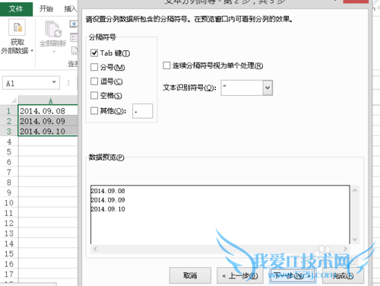This screenshot has height=286, width=380.
Task: Open the File (文件) tab
Action: tap(16, 9)
